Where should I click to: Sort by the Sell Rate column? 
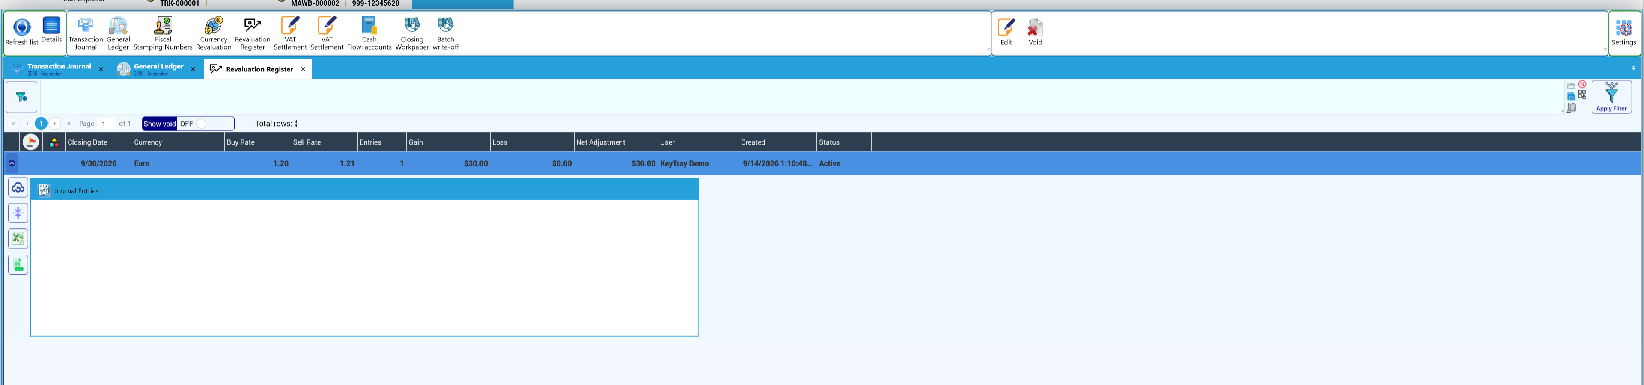click(x=324, y=142)
